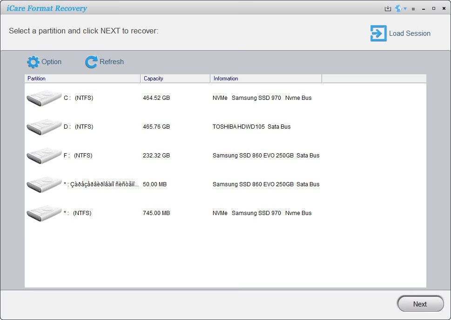Select the "C : (NTFS)" partition label

[79, 98]
